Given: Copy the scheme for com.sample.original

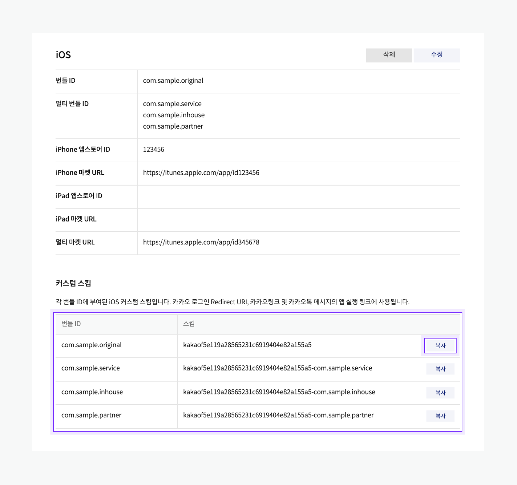Looking at the screenshot, I should click(x=440, y=346).
